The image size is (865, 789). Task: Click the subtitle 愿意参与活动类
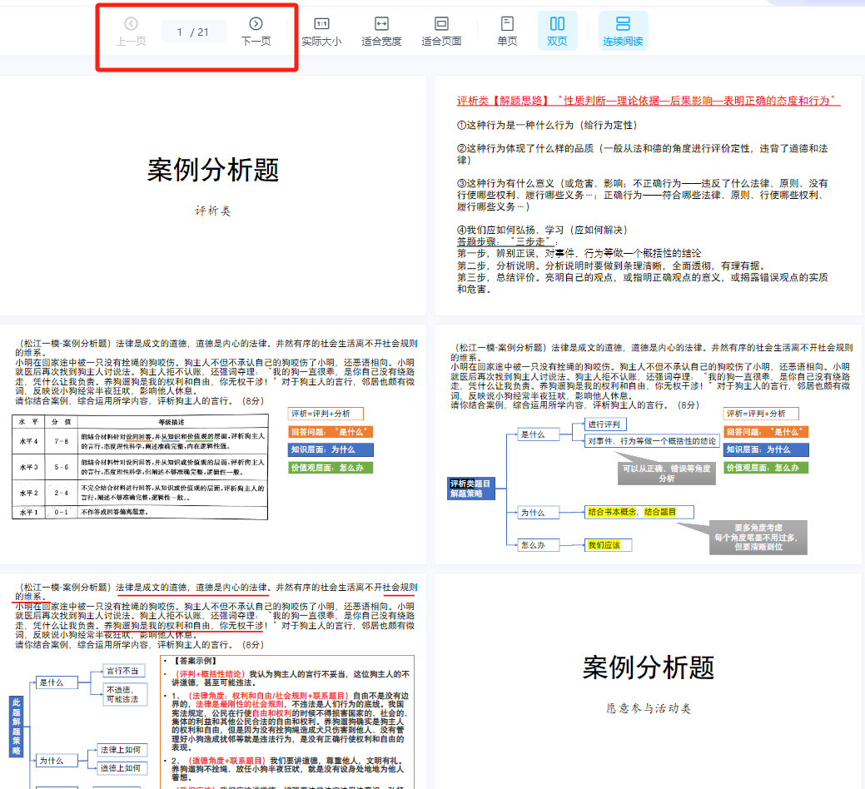(x=649, y=708)
